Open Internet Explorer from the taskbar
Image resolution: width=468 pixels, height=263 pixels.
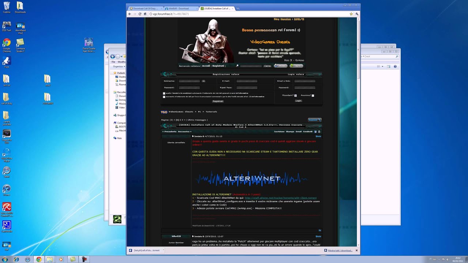coord(16,259)
